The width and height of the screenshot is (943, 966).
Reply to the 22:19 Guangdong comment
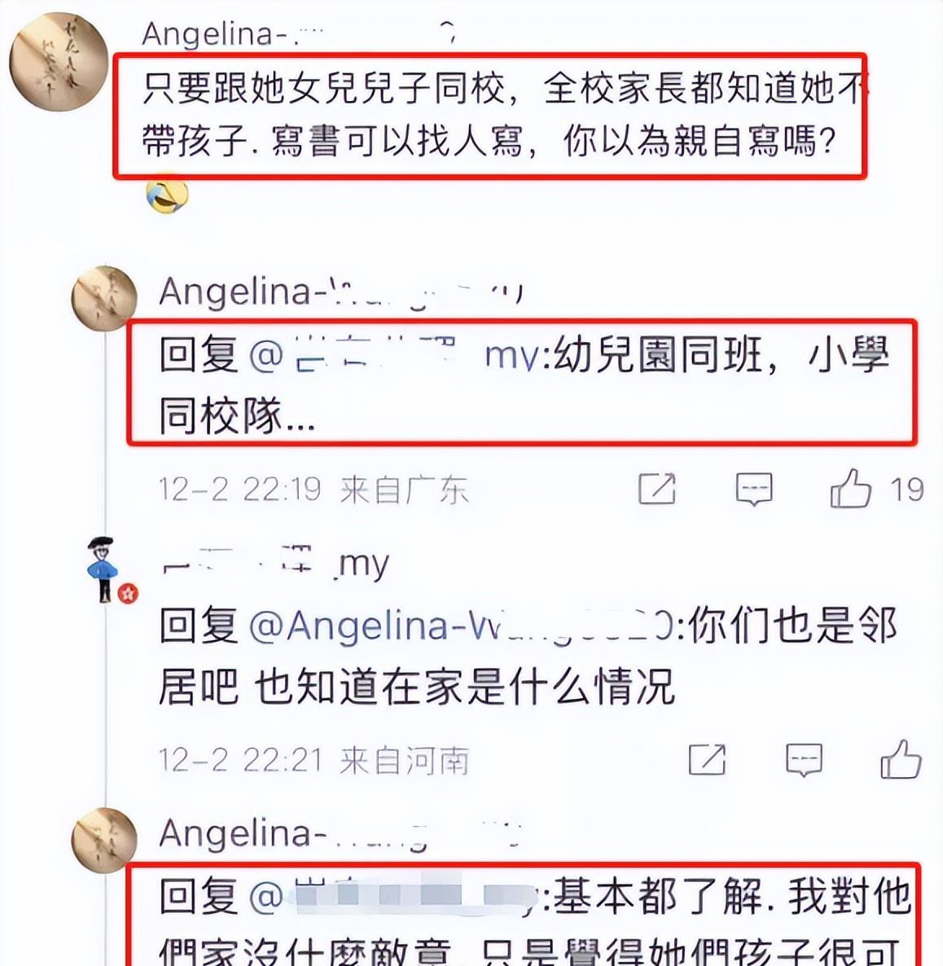click(754, 490)
